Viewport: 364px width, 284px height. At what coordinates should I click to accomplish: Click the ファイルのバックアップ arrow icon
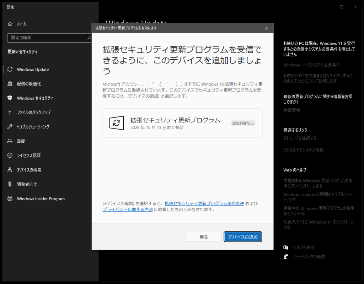coord(10,113)
